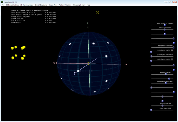The height and width of the screenshot is (122, 178).
Task: Expand the 3D Bravais Lattices menu
Action: point(27,5)
